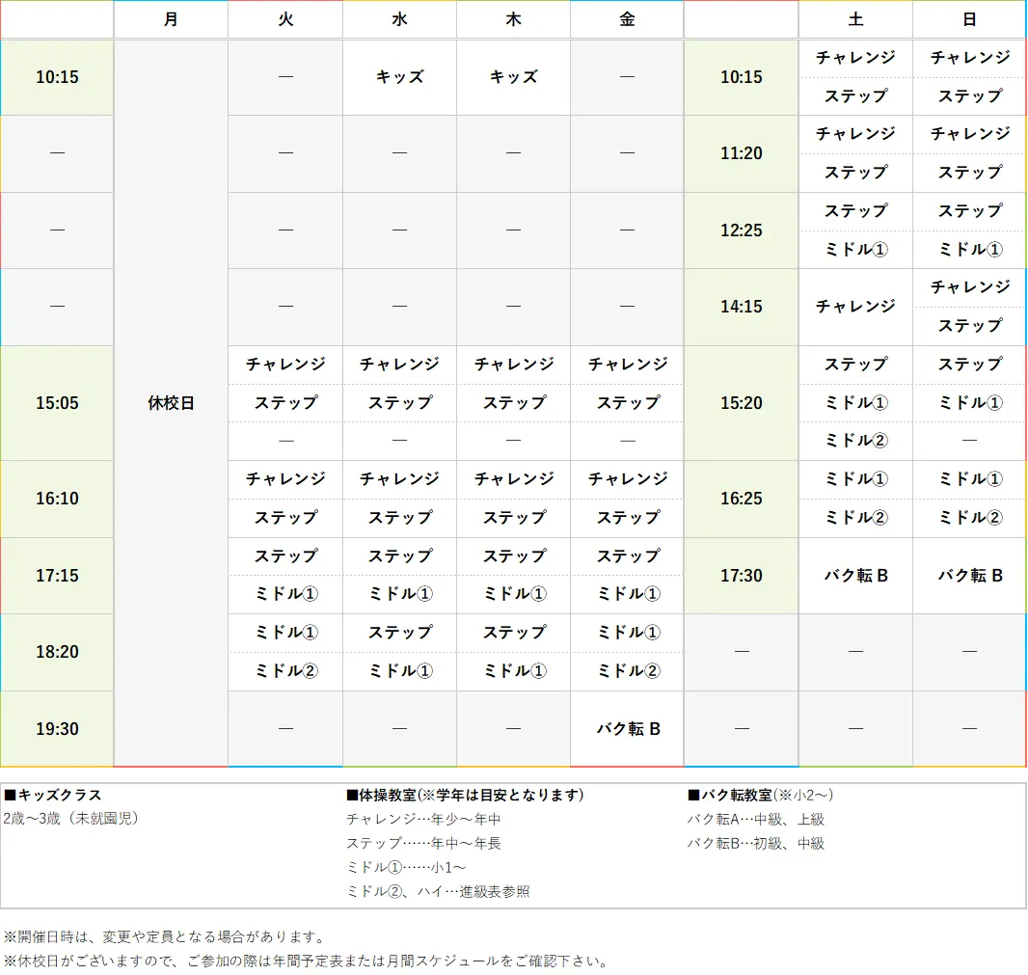This screenshot has height=975, width=1028.
Task: Select the 土 day header
Action: 854,19
